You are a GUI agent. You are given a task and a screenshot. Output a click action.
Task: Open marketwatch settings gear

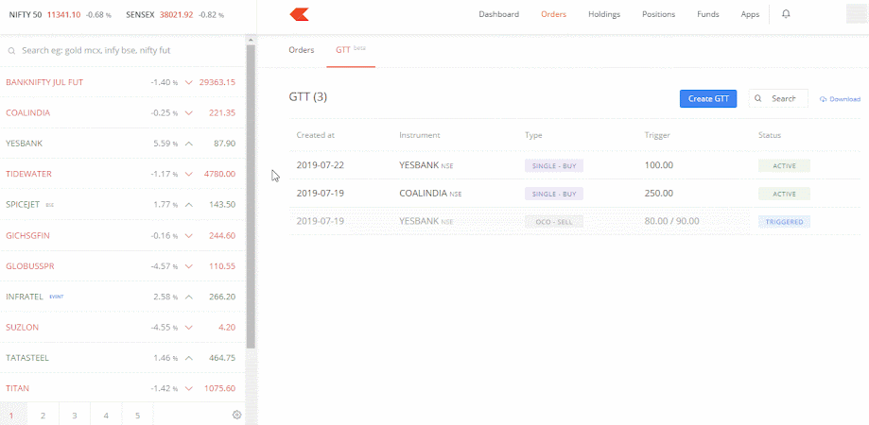point(236,415)
